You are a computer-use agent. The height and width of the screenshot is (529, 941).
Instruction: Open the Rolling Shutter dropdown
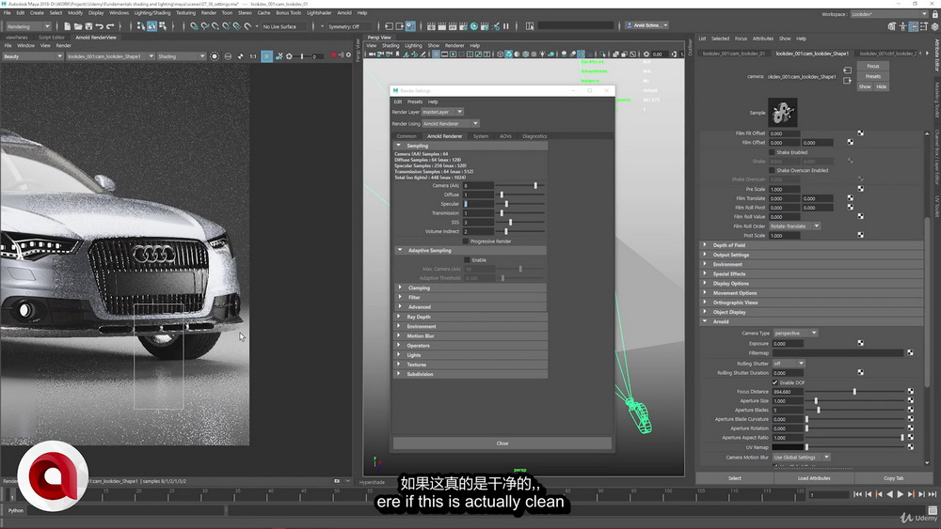788,364
